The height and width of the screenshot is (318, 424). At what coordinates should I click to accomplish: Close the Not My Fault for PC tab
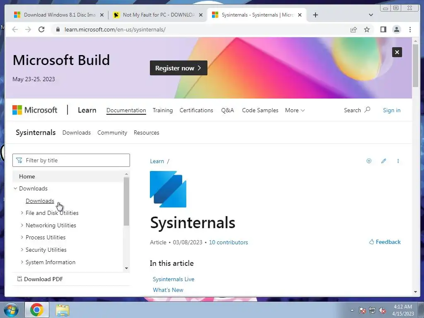pyautogui.click(x=201, y=15)
